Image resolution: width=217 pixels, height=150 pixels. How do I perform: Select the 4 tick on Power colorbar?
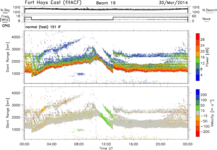[201, 75]
